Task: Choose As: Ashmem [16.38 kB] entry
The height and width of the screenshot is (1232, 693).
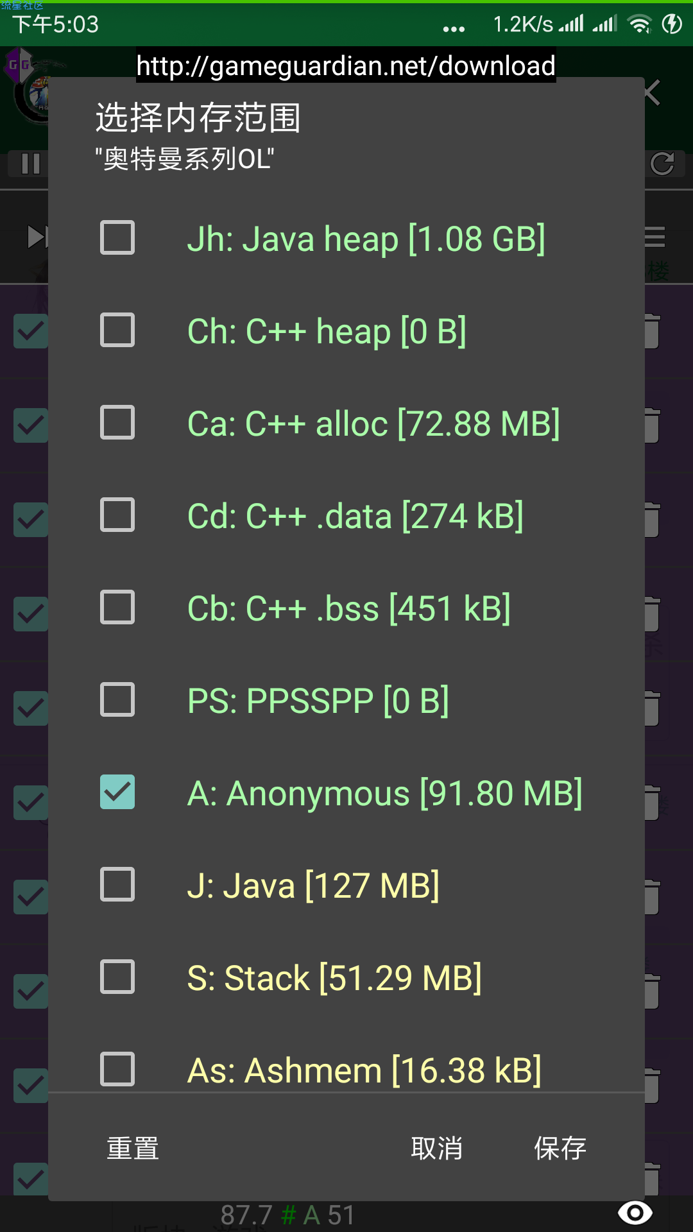Action: click(x=346, y=1070)
